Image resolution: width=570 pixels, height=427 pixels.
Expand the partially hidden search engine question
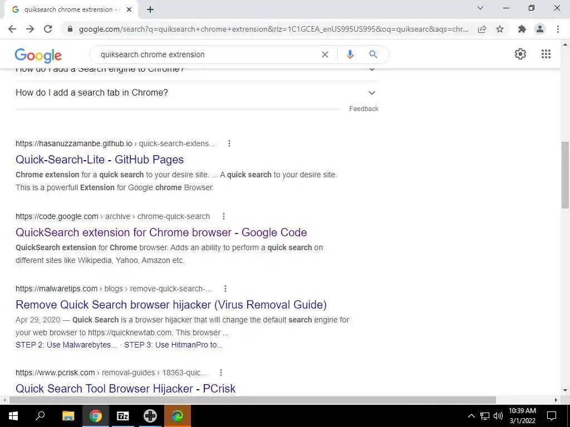pyautogui.click(x=197, y=72)
